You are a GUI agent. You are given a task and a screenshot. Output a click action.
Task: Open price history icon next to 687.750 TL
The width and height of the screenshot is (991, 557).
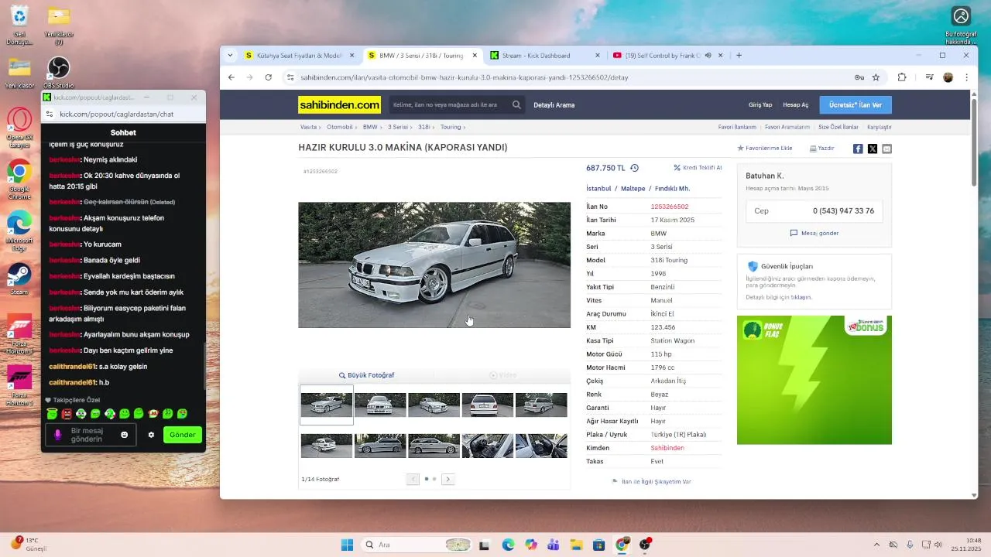click(634, 168)
